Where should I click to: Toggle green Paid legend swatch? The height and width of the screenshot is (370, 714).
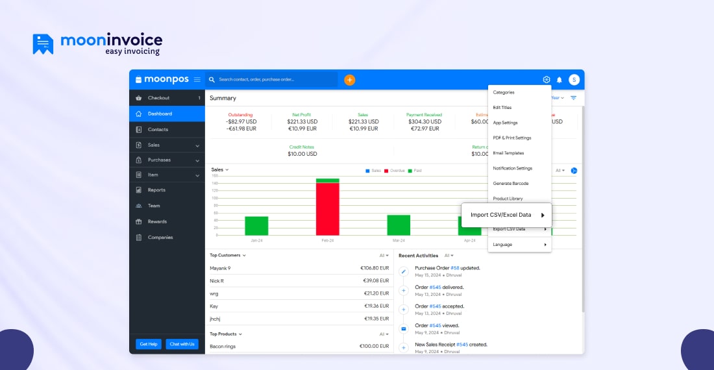click(x=410, y=171)
